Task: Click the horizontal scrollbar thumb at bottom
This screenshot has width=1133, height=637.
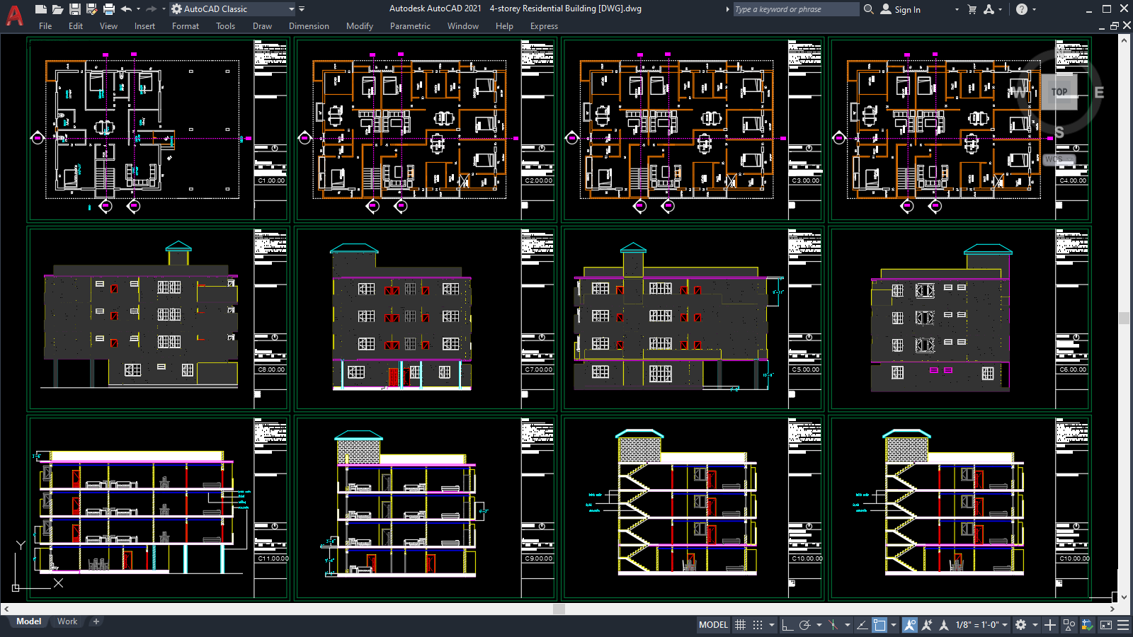Action: (x=559, y=609)
